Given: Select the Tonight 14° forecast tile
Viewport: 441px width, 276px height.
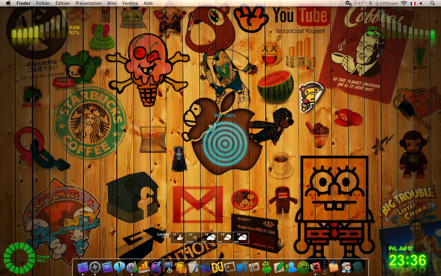Looking at the screenshot, I should (x=194, y=238).
